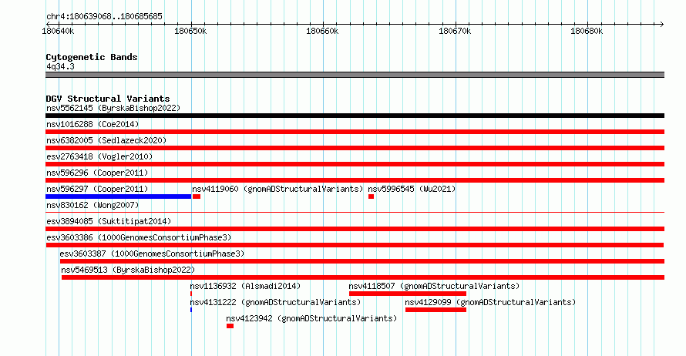Click the 180660k ruler tick label
The height and width of the screenshot is (356, 686).
coord(322,31)
